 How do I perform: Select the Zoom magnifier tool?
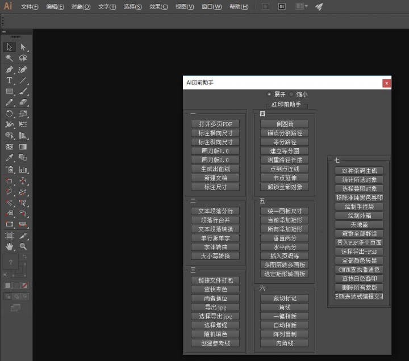pos(23,246)
